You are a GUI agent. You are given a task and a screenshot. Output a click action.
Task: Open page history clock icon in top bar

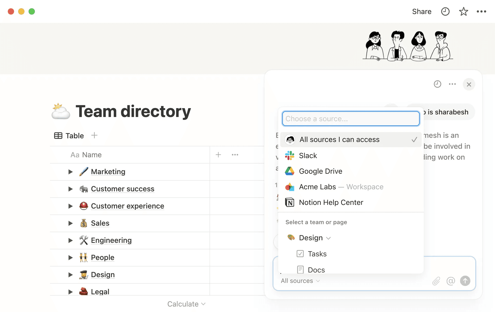click(445, 12)
